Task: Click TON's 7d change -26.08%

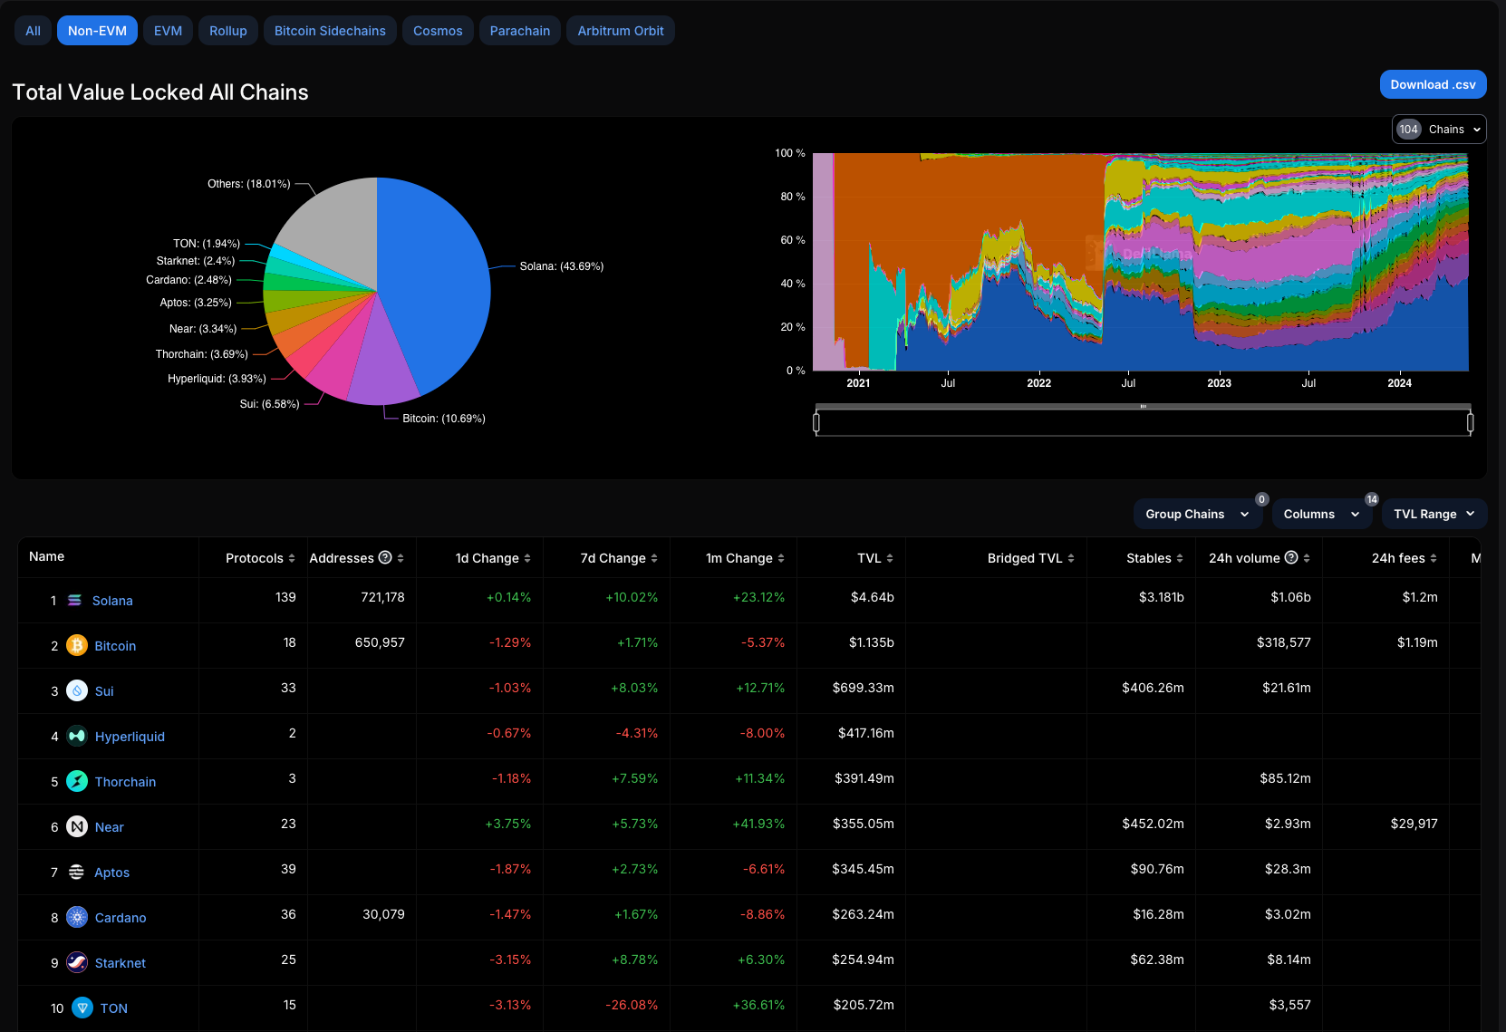Action: (632, 1005)
